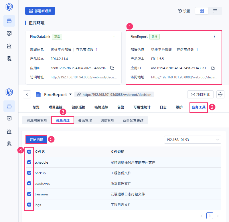
Task: Switch to 项目监控 tab
Action: 56,107
